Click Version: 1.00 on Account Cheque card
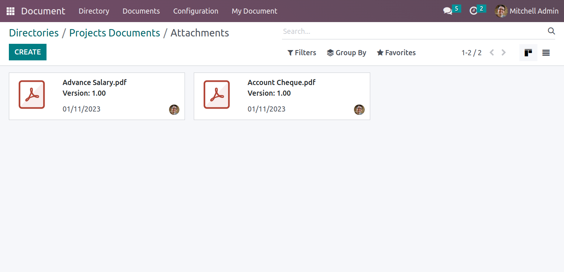 269,93
